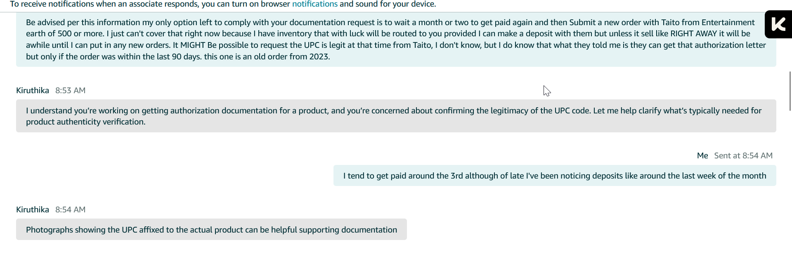Open the browser notifications link

click(x=314, y=4)
